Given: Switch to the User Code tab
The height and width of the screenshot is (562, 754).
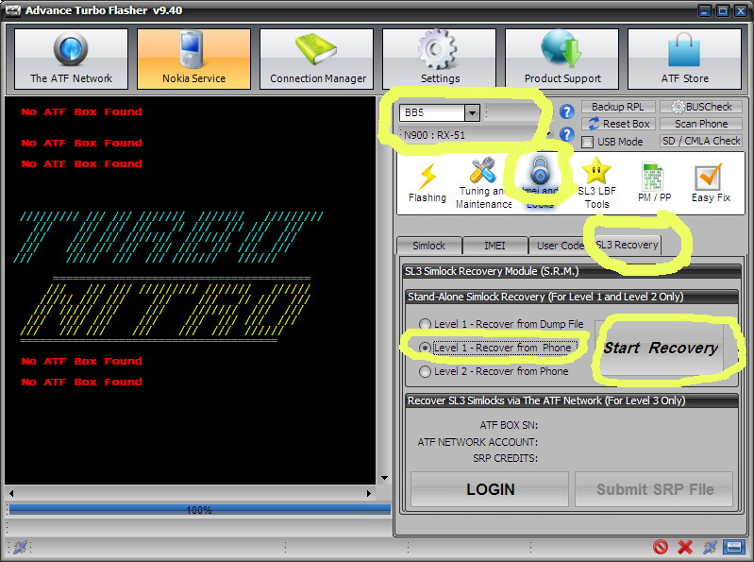Looking at the screenshot, I should pos(561,246).
